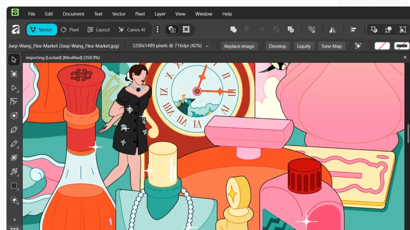Switch to the Layout studio
Viewport: 410px width, 230px height.
[98, 30]
